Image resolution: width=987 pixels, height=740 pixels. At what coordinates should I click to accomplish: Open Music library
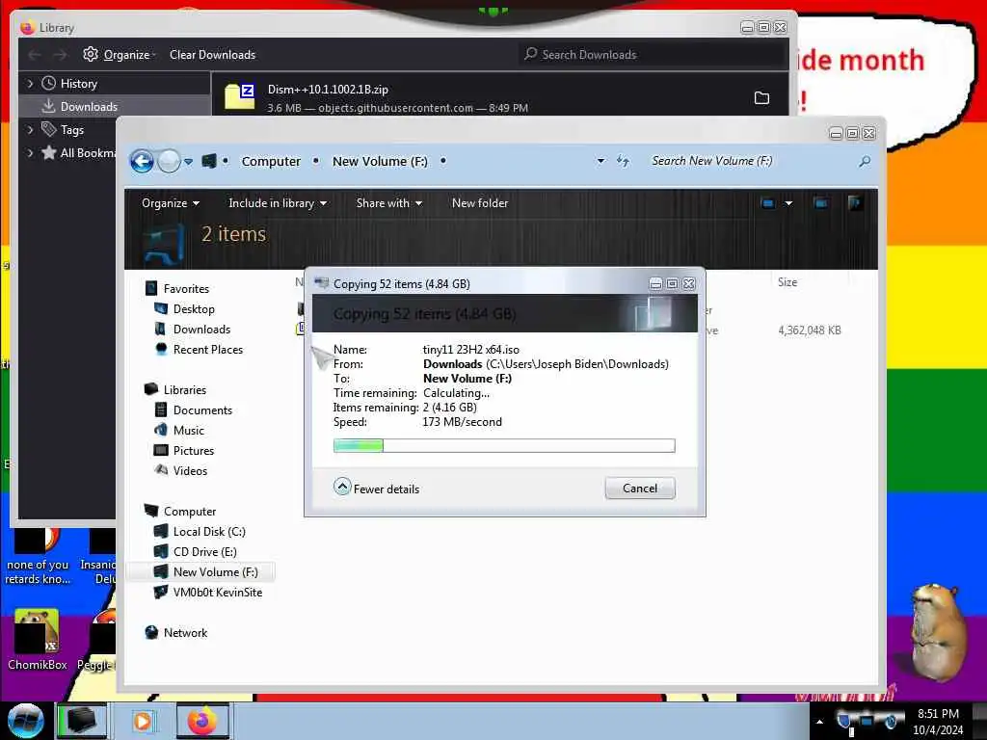[189, 431]
